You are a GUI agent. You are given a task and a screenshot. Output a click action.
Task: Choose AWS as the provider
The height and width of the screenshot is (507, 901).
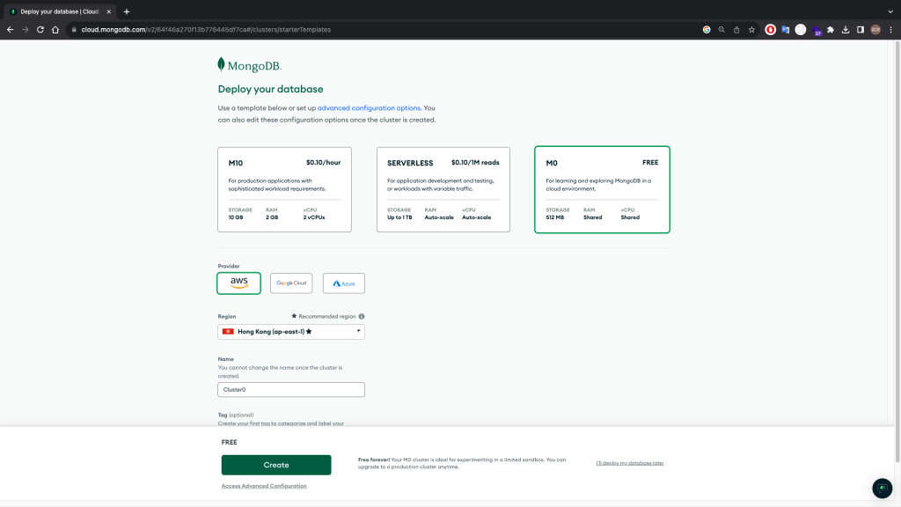[238, 283]
